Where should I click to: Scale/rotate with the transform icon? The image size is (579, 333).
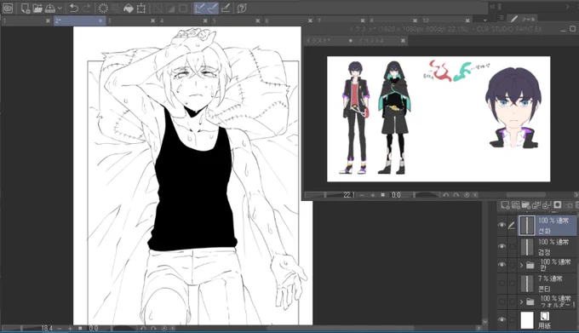click(x=141, y=9)
